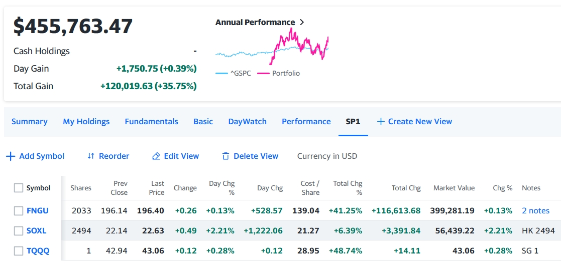Click the Reorder arrows icon

(x=91, y=156)
